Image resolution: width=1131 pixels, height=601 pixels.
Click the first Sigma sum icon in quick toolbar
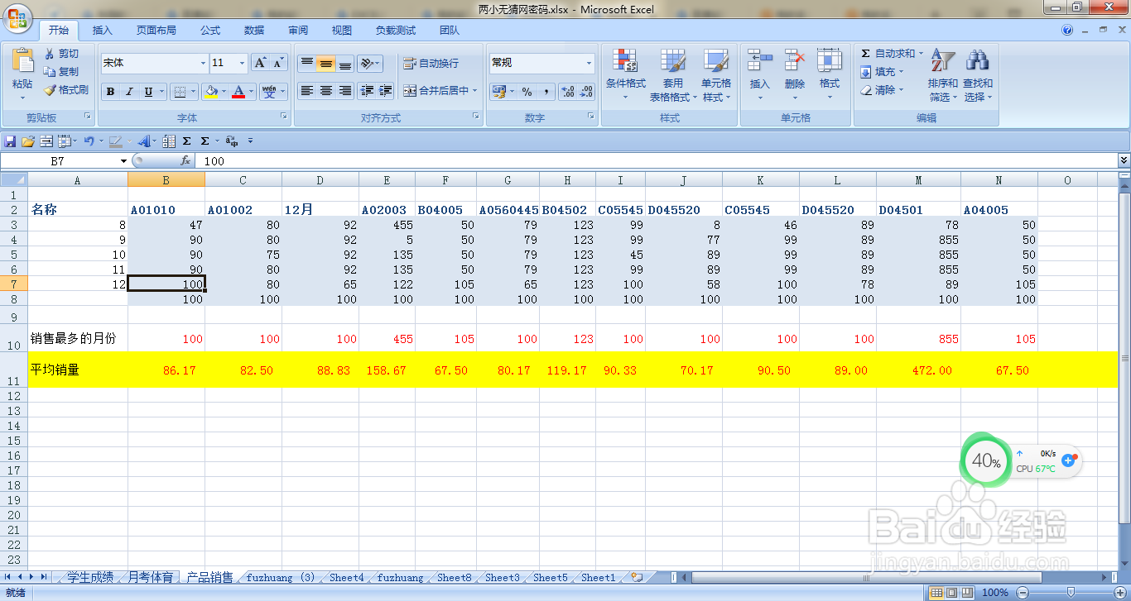[186, 141]
